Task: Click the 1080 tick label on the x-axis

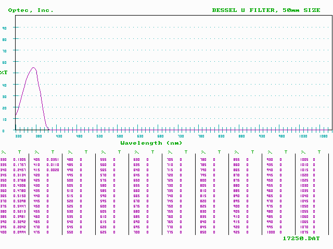Action: click(323, 136)
